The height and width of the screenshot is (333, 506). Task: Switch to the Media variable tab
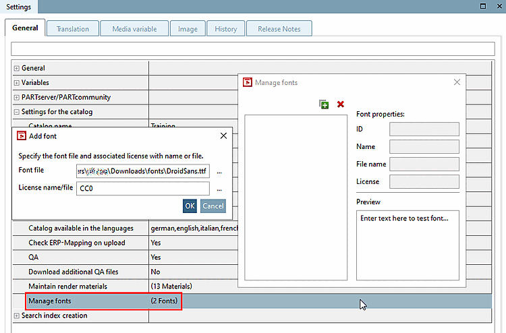134,29
